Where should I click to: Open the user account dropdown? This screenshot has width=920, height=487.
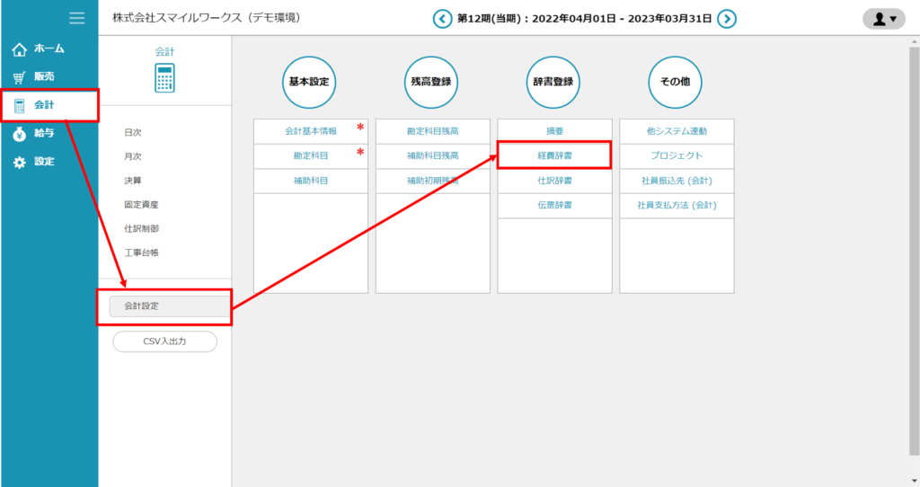tap(884, 19)
